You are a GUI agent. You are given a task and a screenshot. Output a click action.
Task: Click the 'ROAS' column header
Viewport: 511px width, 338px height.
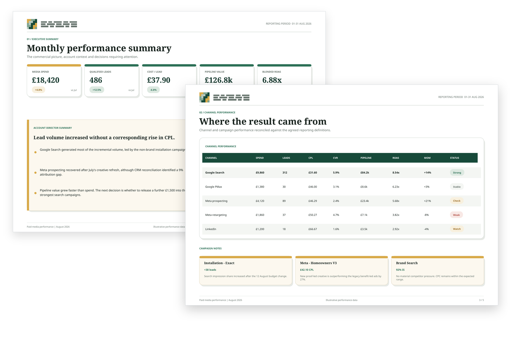tap(396, 158)
